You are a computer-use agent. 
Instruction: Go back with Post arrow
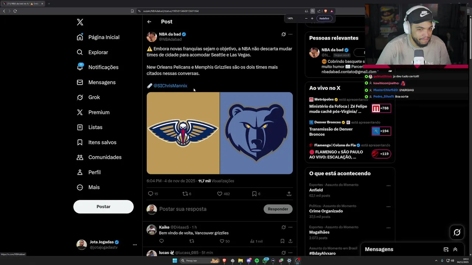coord(149,22)
